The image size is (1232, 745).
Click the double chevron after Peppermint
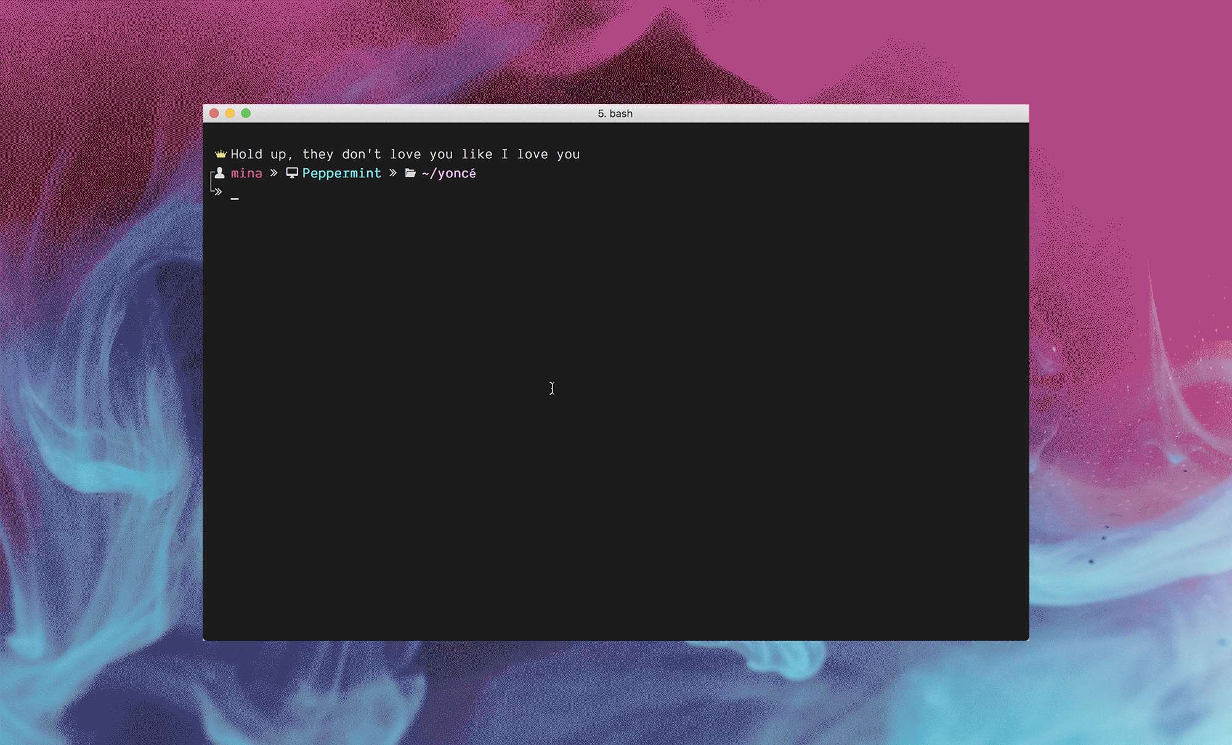pos(393,173)
